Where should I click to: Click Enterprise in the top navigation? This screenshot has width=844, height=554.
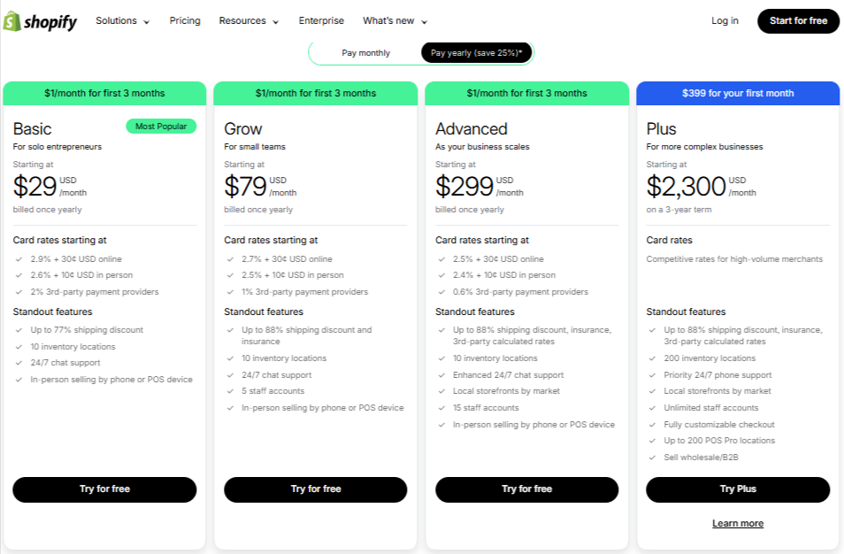pos(321,20)
